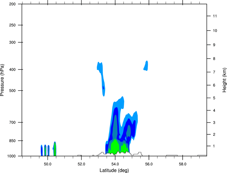Viewport: 227px width, 173px height.
Task: Pick the 7 km height label
Action: [x=214, y=72]
